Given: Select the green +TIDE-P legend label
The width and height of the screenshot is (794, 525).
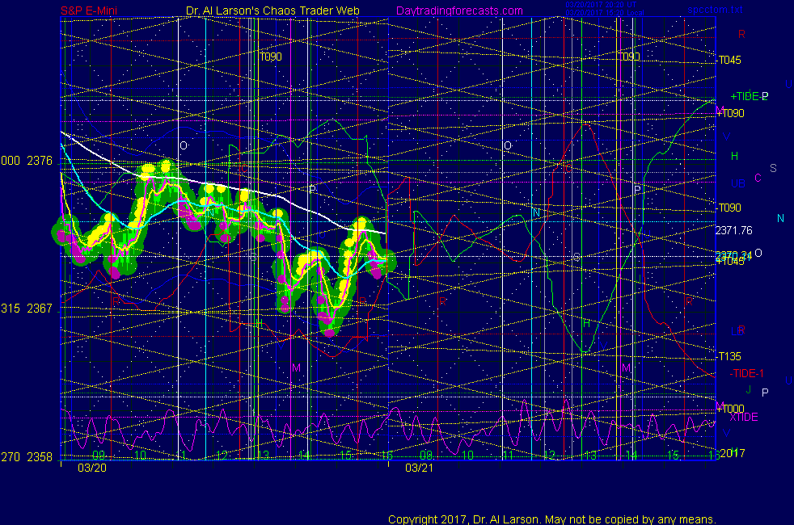Looking at the screenshot, I should pyautogui.click(x=749, y=96).
